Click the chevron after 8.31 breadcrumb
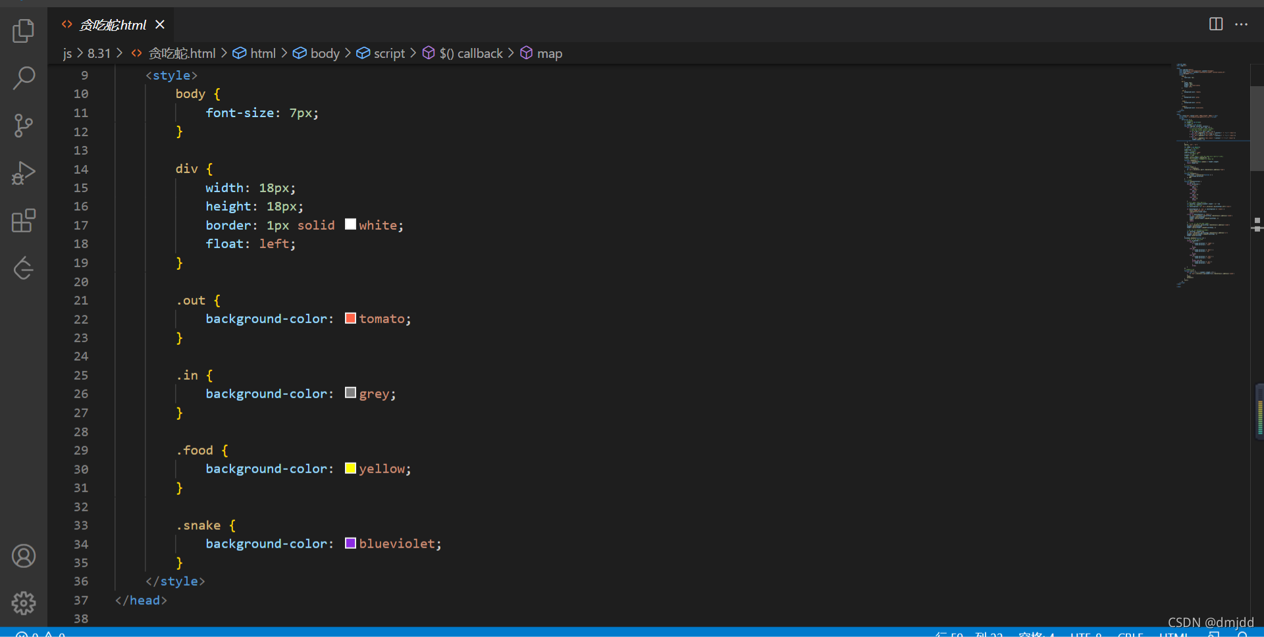Image resolution: width=1264 pixels, height=637 pixels. point(119,53)
